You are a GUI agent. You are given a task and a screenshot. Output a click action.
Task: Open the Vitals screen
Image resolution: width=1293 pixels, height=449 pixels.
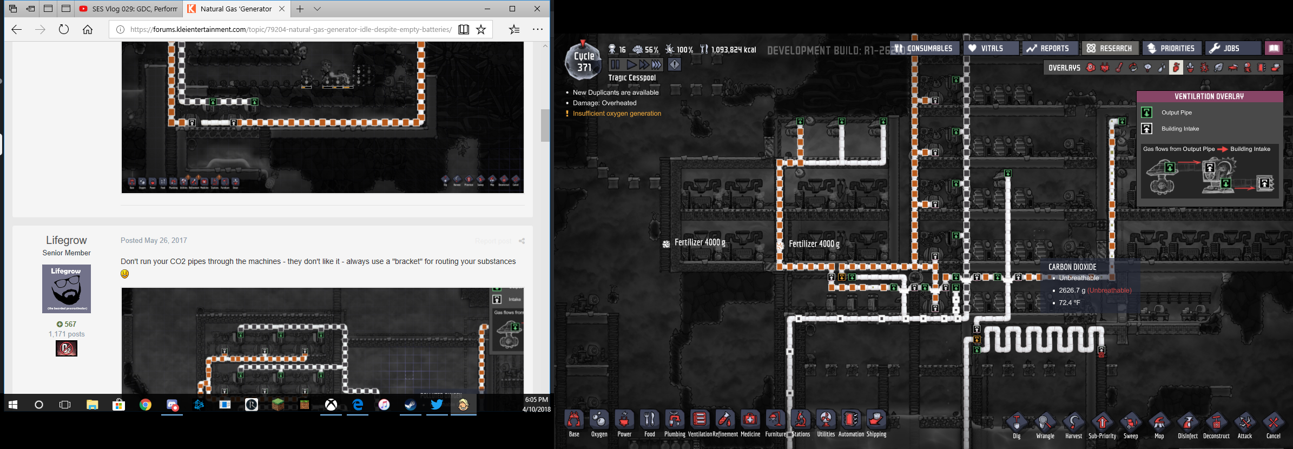[x=992, y=48]
